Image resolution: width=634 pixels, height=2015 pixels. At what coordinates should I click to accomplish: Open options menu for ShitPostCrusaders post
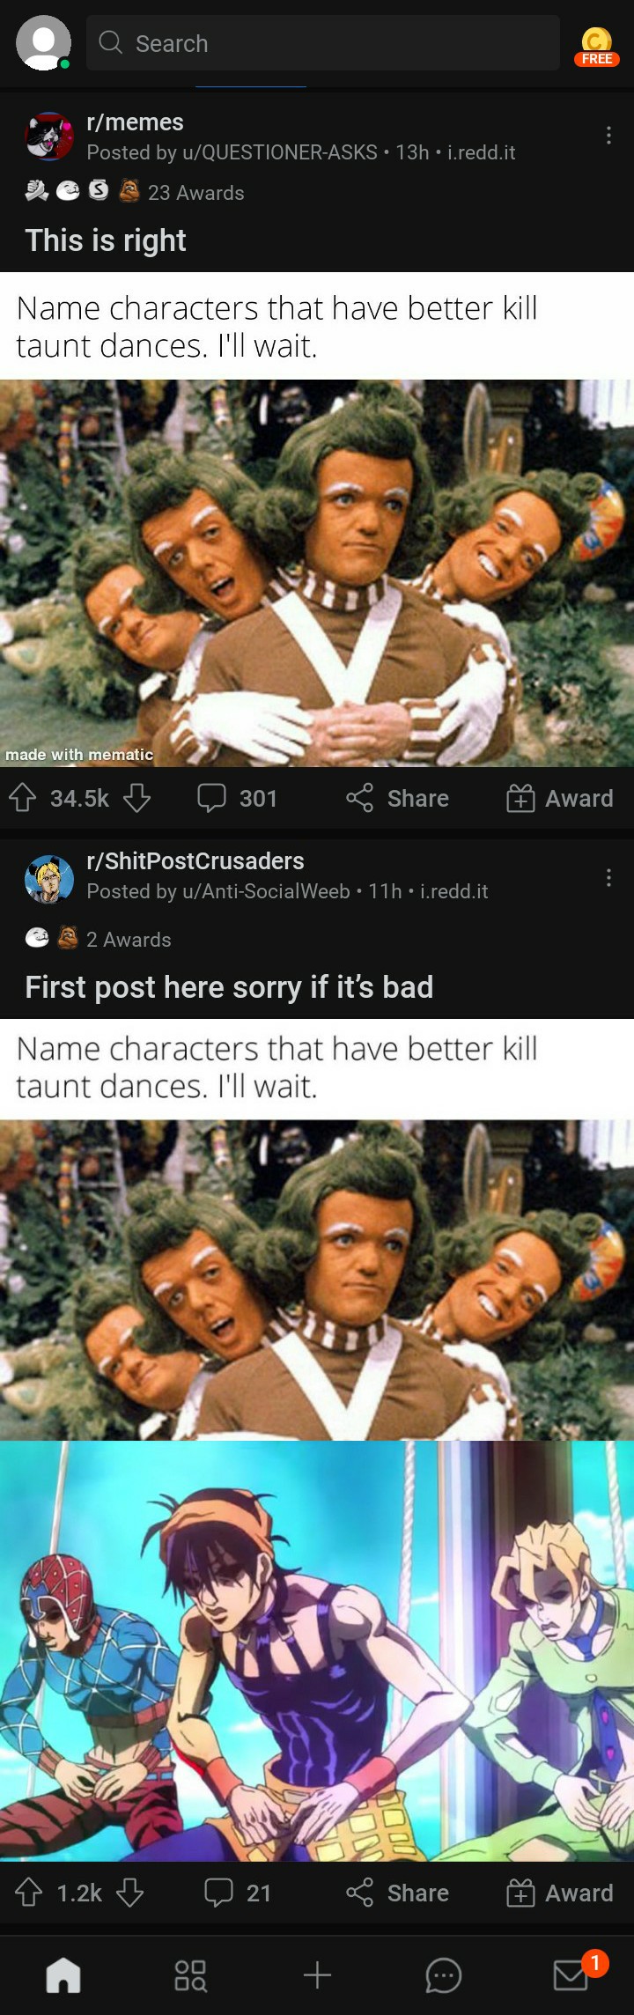click(608, 877)
